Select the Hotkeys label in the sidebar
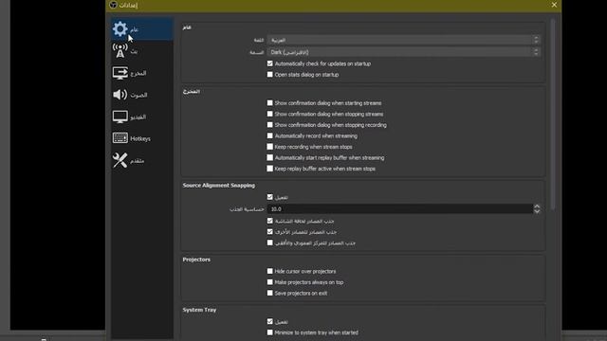Image resolution: width=607 pixels, height=341 pixels. 140,138
